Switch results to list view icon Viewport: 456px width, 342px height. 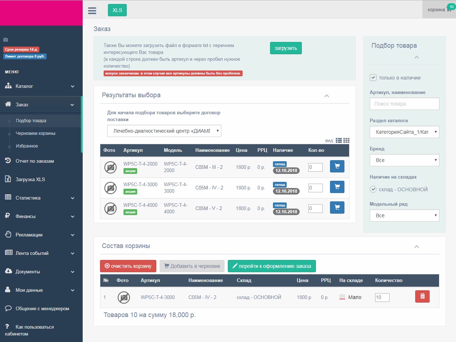339,141
